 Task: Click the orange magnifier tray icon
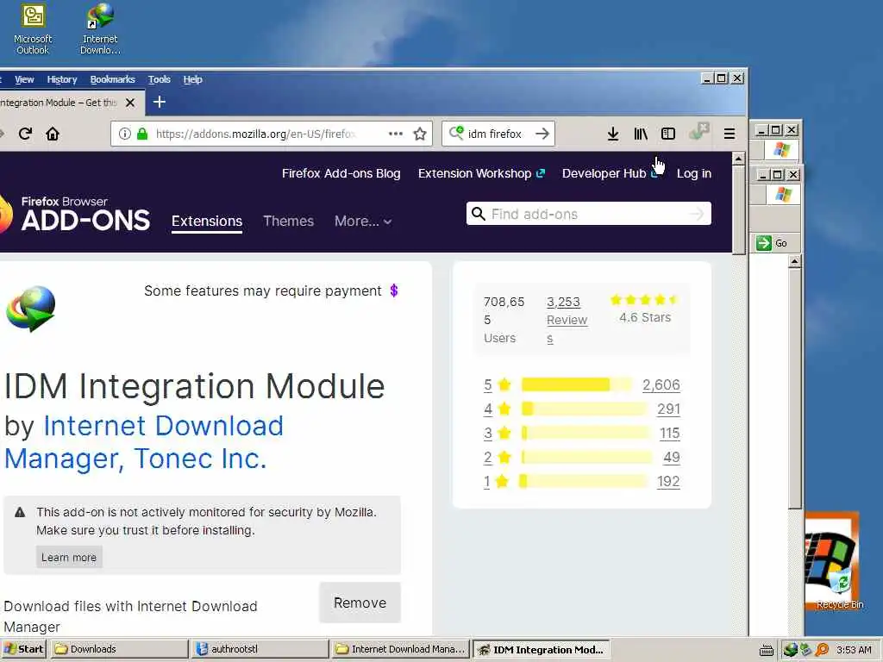coord(822,650)
